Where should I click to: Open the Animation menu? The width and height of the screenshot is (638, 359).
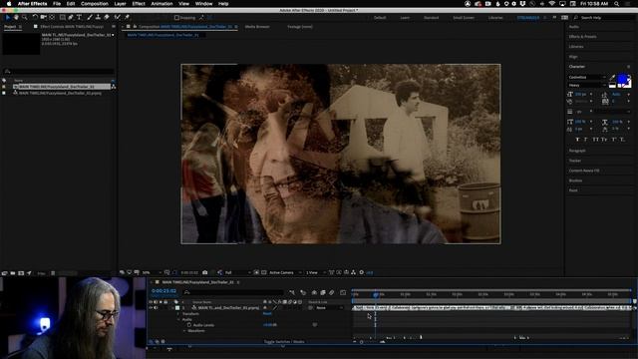(x=161, y=4)
